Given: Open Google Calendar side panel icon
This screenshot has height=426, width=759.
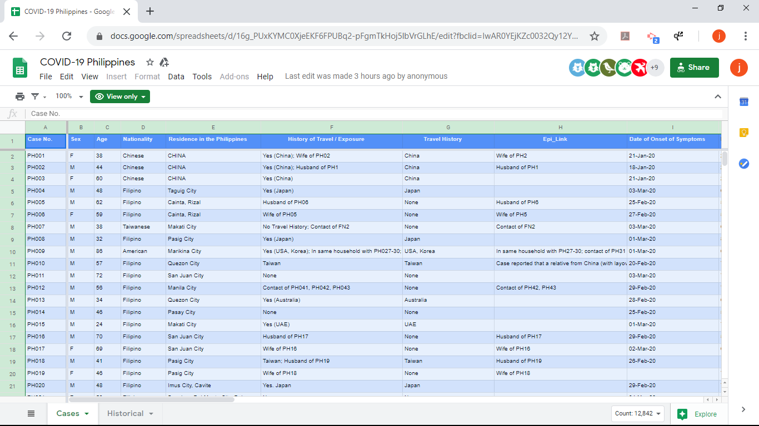Looking at the screenshot, I should pos(744,102).
